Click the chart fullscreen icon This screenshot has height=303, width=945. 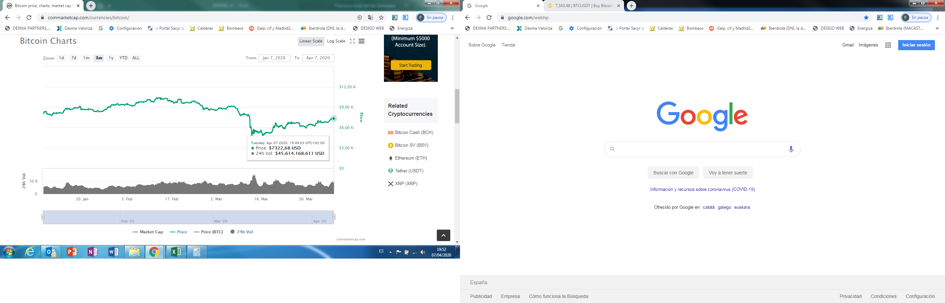pyautogui.click(x=352, y=41)
